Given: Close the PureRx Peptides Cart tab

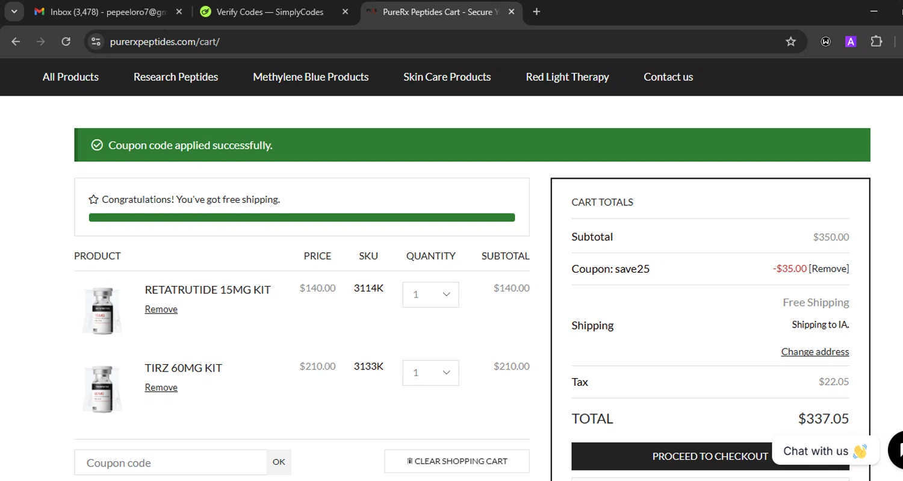Looking at the screenshot, I should point(510,12).
